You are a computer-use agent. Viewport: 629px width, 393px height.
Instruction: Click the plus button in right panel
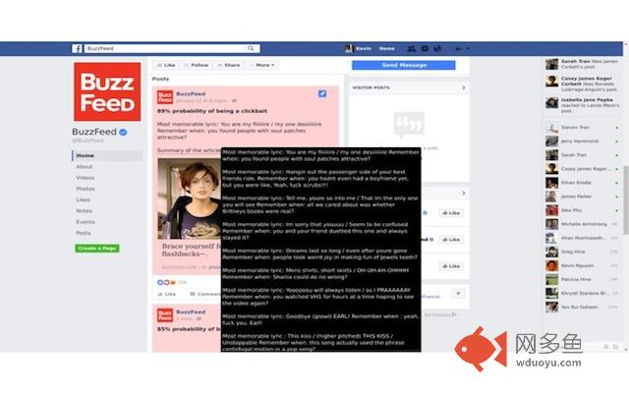pyautogui.click(x=458, y=294)
